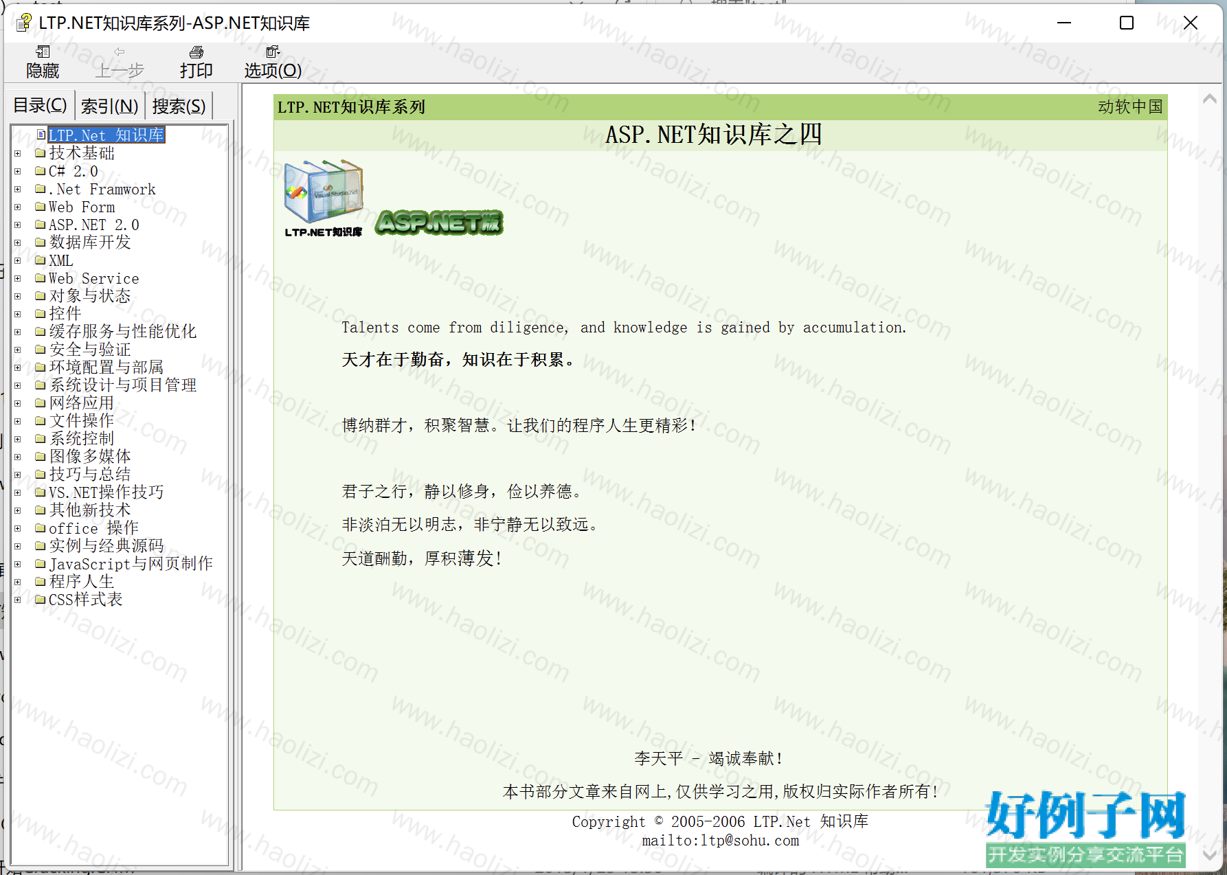Switch to the 索引(N) index tab
This screenshot has height=875, width=1227.
[109, 106]
